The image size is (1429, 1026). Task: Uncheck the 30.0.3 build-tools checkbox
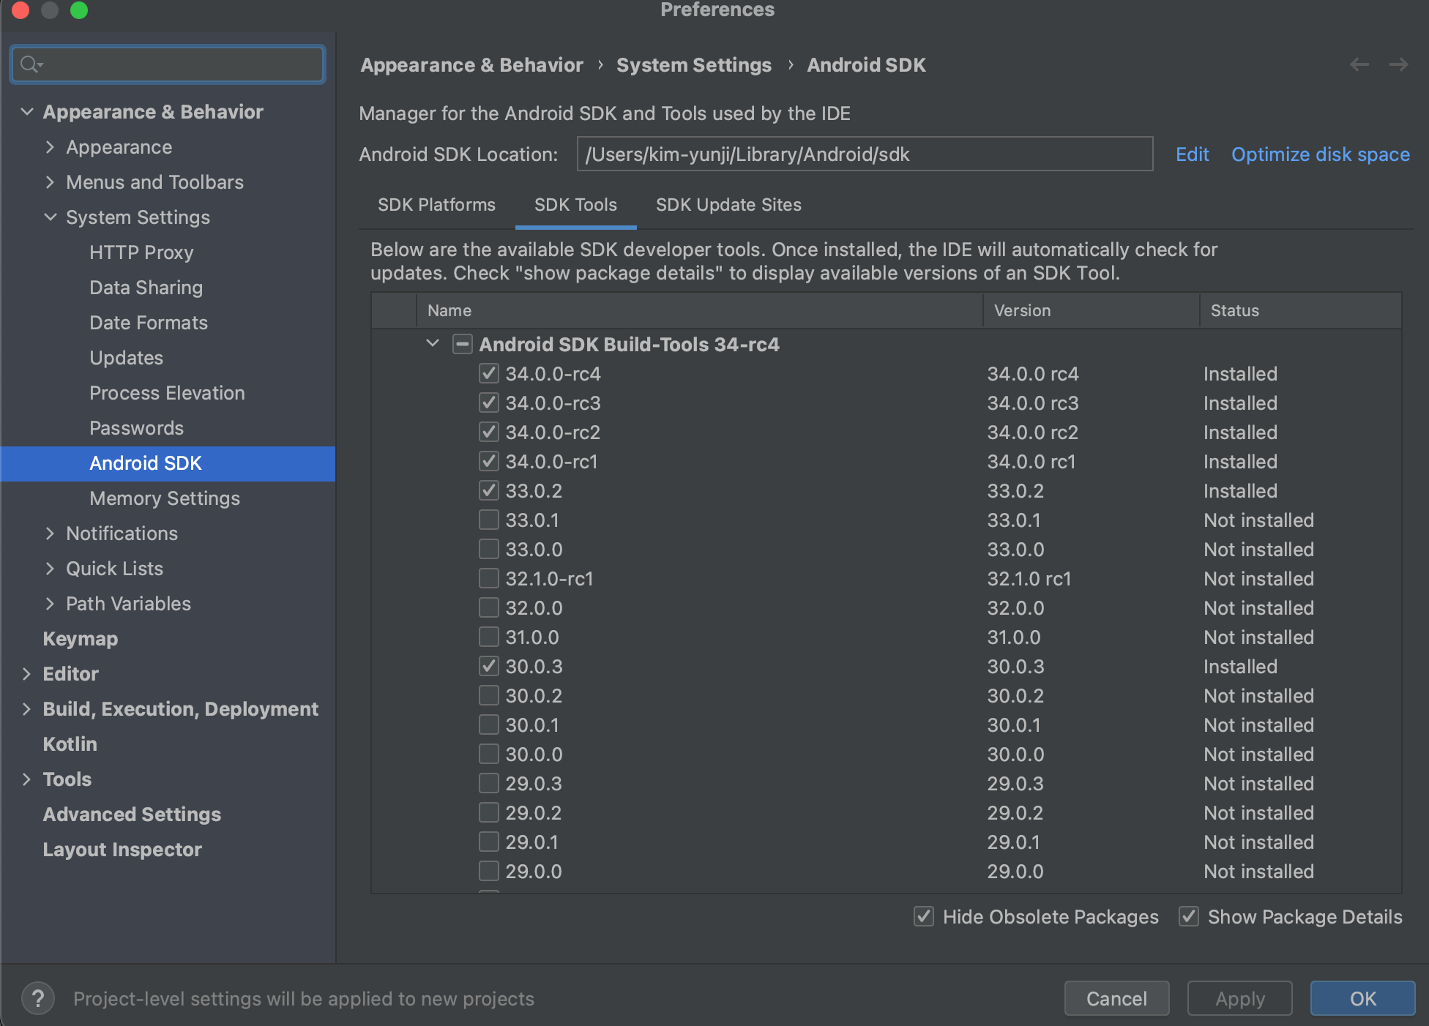[489, 667]
